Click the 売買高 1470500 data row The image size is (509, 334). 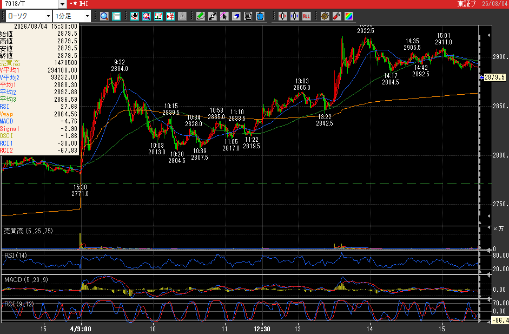point(39,63)
